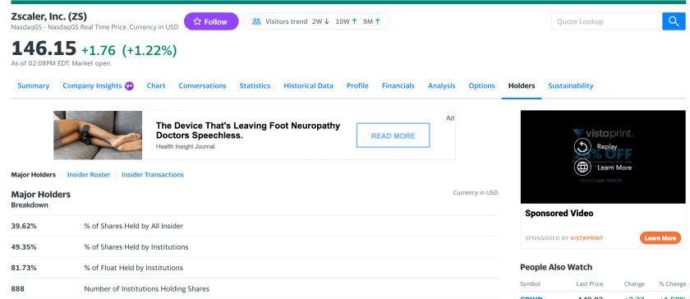690x299 pixels.
Task: Click the purple Follow button
Action: [x=211, y=21]
